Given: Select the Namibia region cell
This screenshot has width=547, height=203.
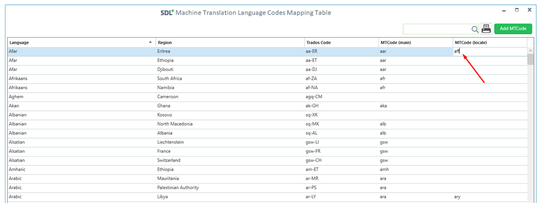Looking at the screenshot, I should 230,88.
